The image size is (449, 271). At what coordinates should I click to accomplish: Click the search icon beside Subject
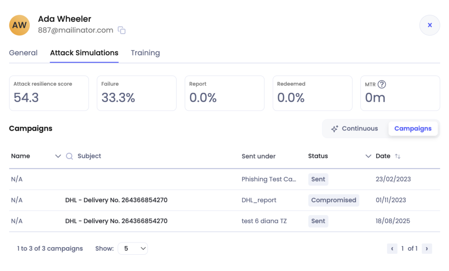click(x=69, y=156)
